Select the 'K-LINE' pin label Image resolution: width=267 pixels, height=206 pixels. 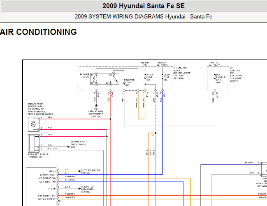coord(52,189)
